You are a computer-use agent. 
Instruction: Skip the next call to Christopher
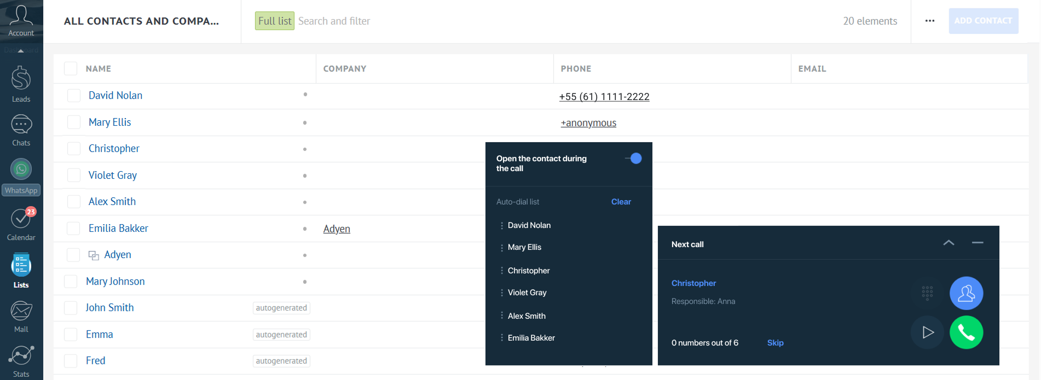coord(775,343)
